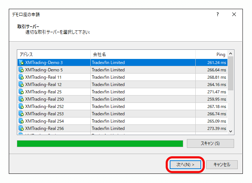This screenshot has height=183, width=252.
Task: Click Tradexfin Limited in XMTrading-Real 253 row
Action: pyautogui.click(x=108, y=114)
